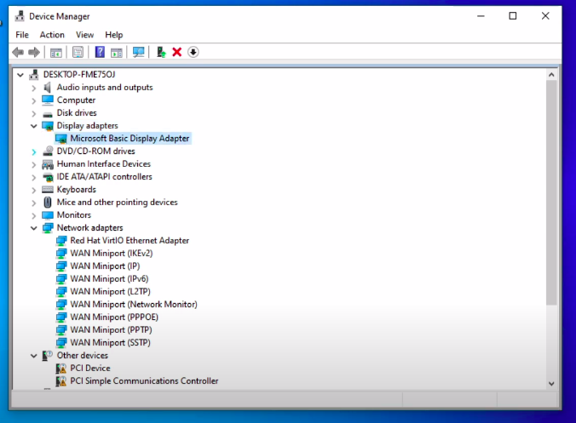Image resolution: width=576 pixels, height=423 pixels.
Task: Select WAN Miniport (PPTP)
Action: (x=111, y=330)
